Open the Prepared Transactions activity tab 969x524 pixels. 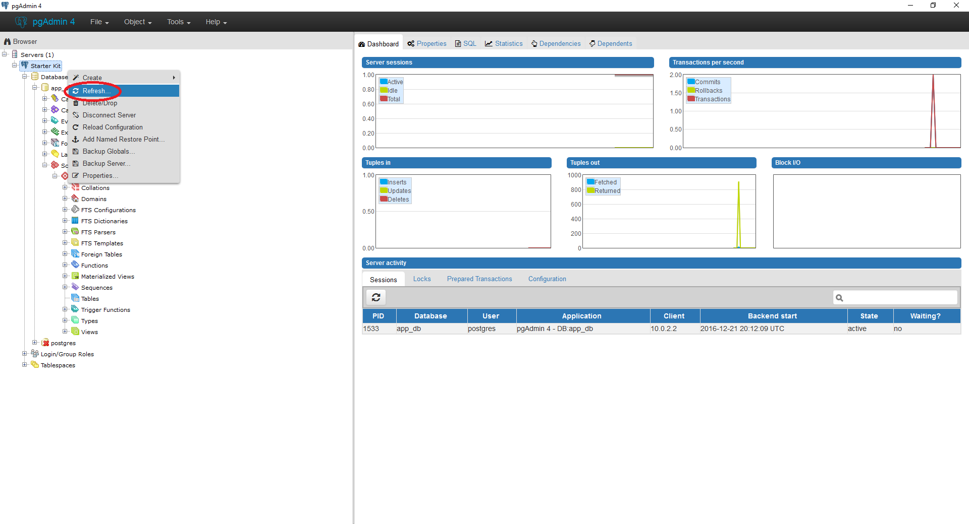(479, 279)
